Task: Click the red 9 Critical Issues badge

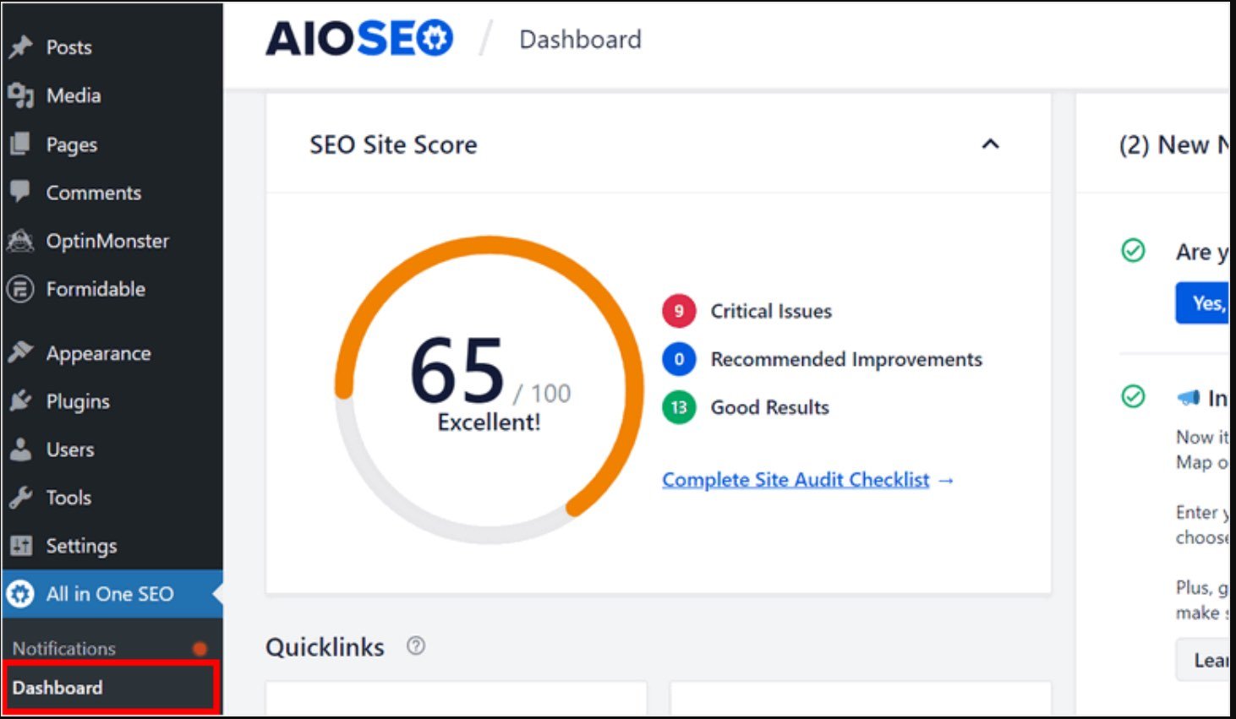Action: 677,311
